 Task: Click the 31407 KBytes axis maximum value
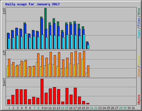click(x=4, y=82)
